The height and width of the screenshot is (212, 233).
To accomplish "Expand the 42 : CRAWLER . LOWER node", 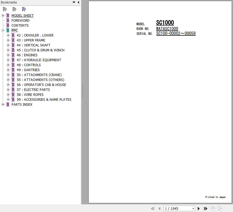I will click(x=8, y=35).
